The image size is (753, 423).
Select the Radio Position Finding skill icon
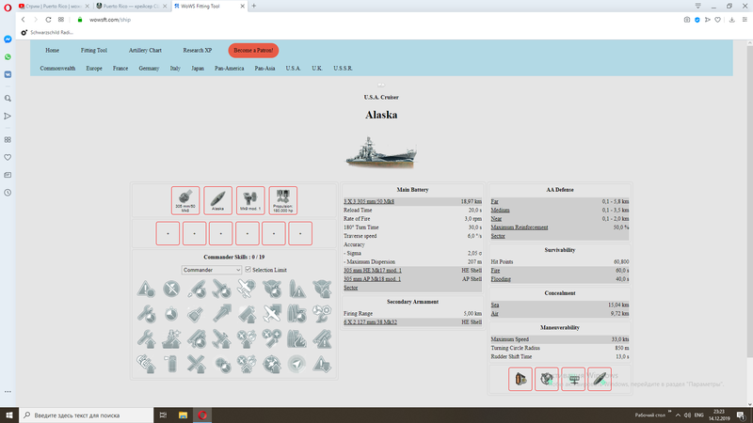(296, 364)
